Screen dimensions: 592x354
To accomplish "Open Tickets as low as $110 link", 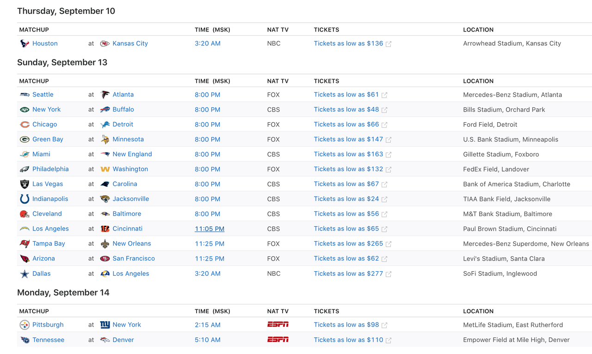I will point(349,340).
